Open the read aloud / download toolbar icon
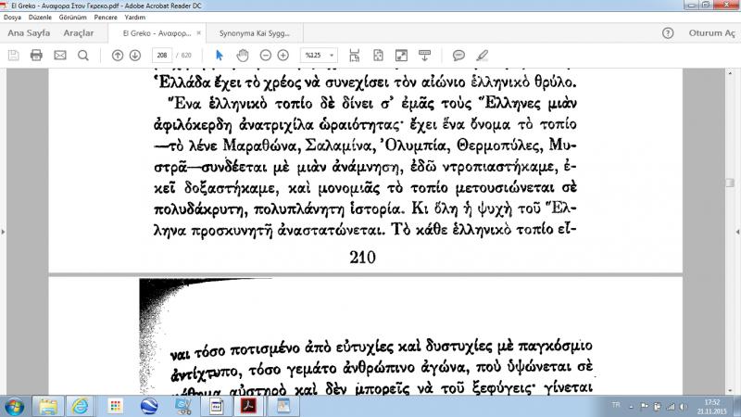 tap(424, 56)
